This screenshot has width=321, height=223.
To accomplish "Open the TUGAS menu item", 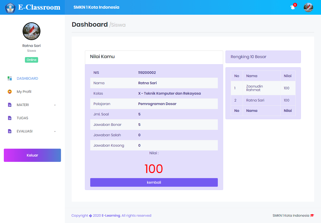I will 22,118.
